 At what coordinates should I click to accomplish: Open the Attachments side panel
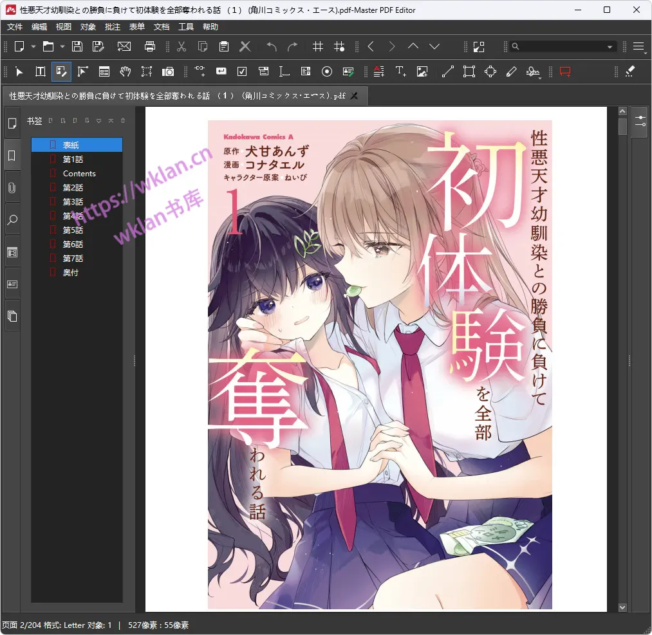coord(12,188)
